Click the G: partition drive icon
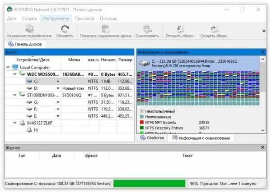The image size is (271, 192). 29,102
